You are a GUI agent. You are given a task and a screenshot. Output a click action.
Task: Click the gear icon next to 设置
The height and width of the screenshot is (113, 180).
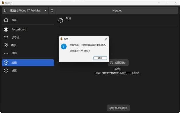(x=6, y=71)
